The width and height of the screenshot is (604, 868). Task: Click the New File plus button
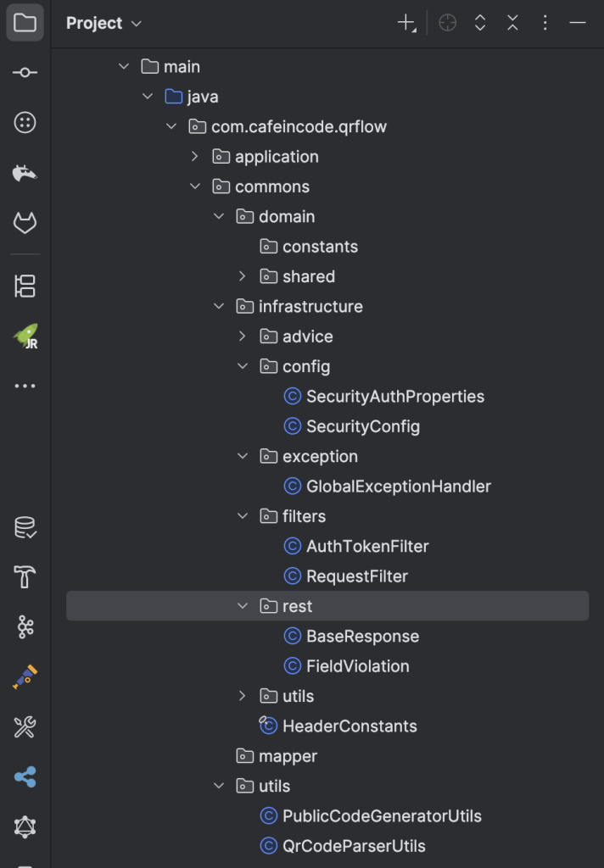(x=407, y=24)
